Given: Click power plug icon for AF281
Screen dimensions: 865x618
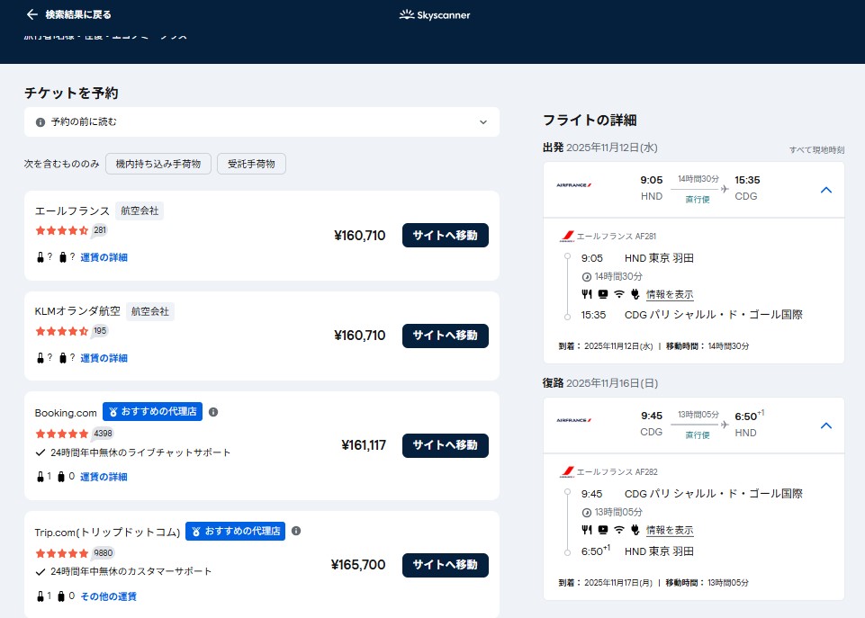Looking at the screenshot, I should click(x=635, y=294).
